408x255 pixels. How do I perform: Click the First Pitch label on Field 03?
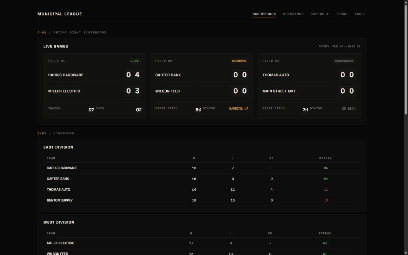[273, 108]
